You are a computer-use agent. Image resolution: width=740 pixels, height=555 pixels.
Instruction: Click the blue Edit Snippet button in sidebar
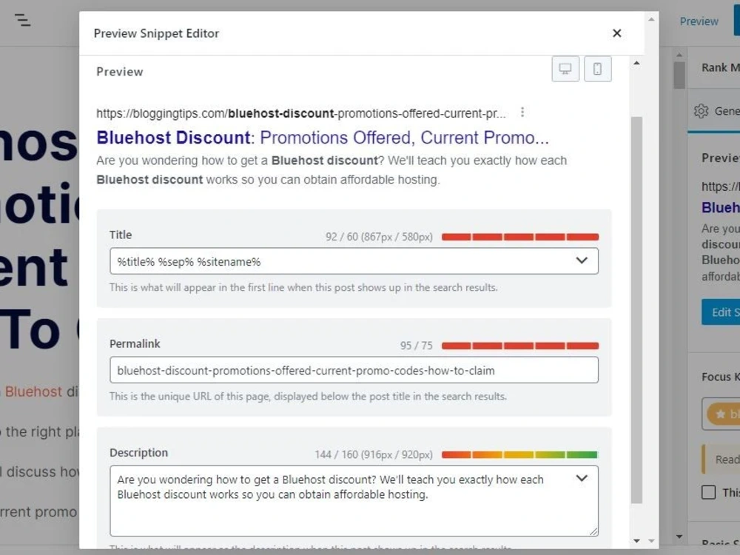[721, 312]
